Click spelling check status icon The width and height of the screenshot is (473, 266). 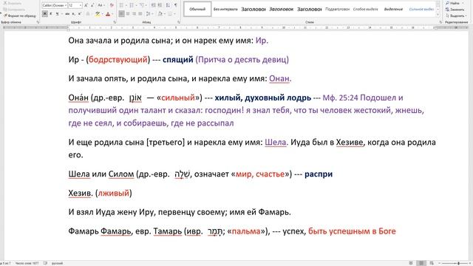45,263
